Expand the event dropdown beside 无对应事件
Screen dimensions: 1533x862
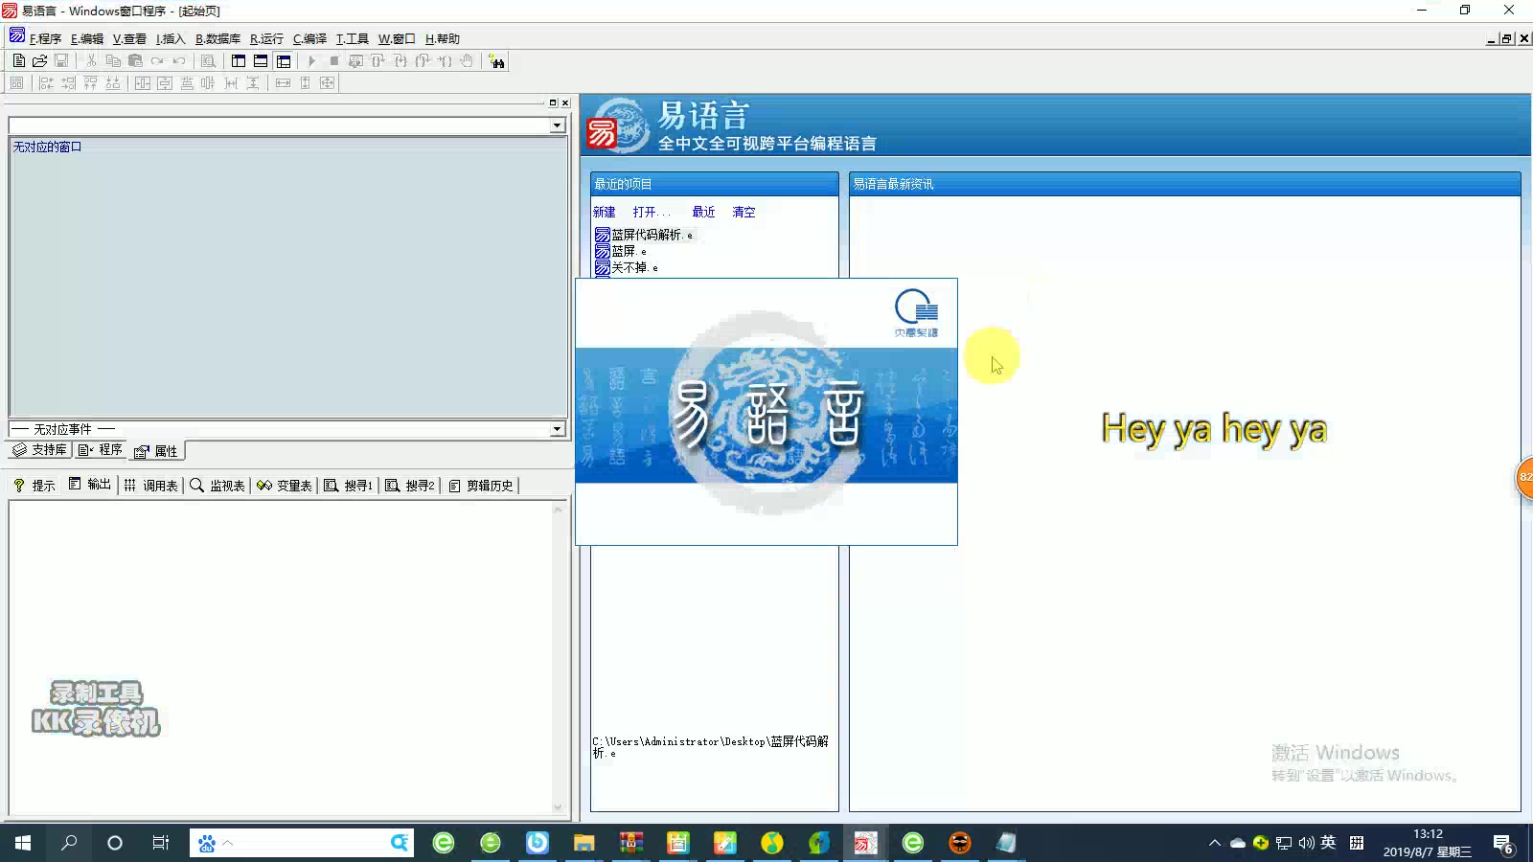[x=557, y=429]
